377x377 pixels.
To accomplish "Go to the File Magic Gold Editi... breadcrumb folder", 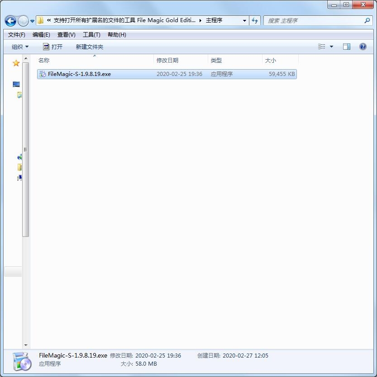I will click(x=124, y=20).
